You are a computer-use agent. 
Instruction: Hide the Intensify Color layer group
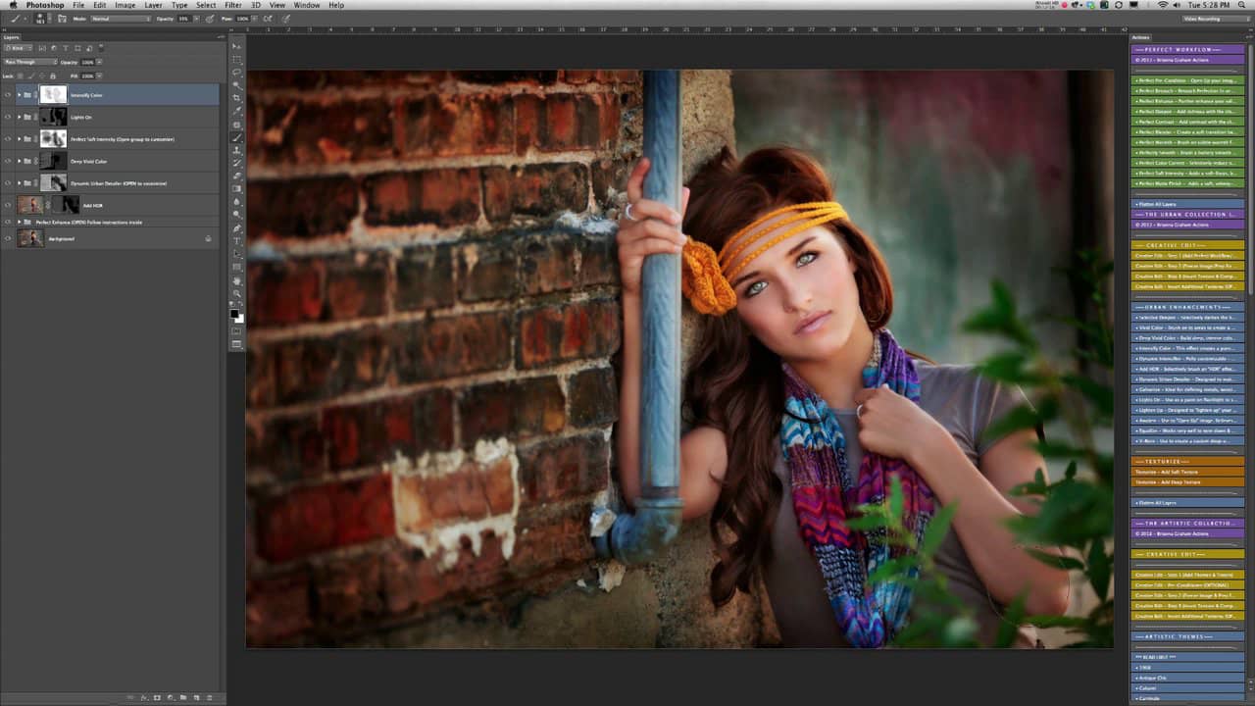coord(8,95)
